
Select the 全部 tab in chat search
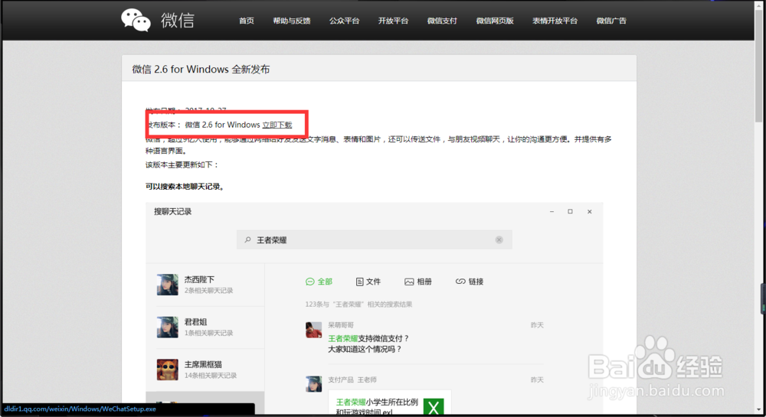[319, 282]
